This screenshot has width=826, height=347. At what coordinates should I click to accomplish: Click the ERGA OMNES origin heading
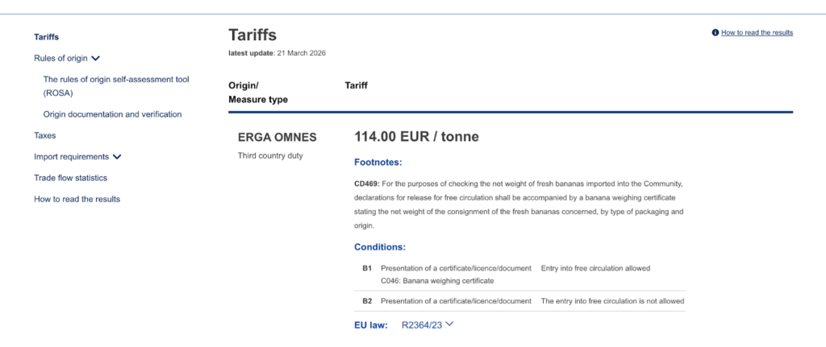pyautogui.click(x=277, y=138)
